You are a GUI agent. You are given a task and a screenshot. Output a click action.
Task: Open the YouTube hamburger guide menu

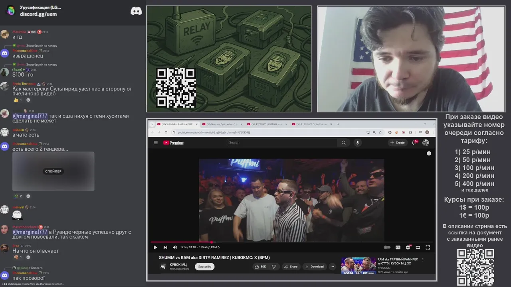[156, 143]
